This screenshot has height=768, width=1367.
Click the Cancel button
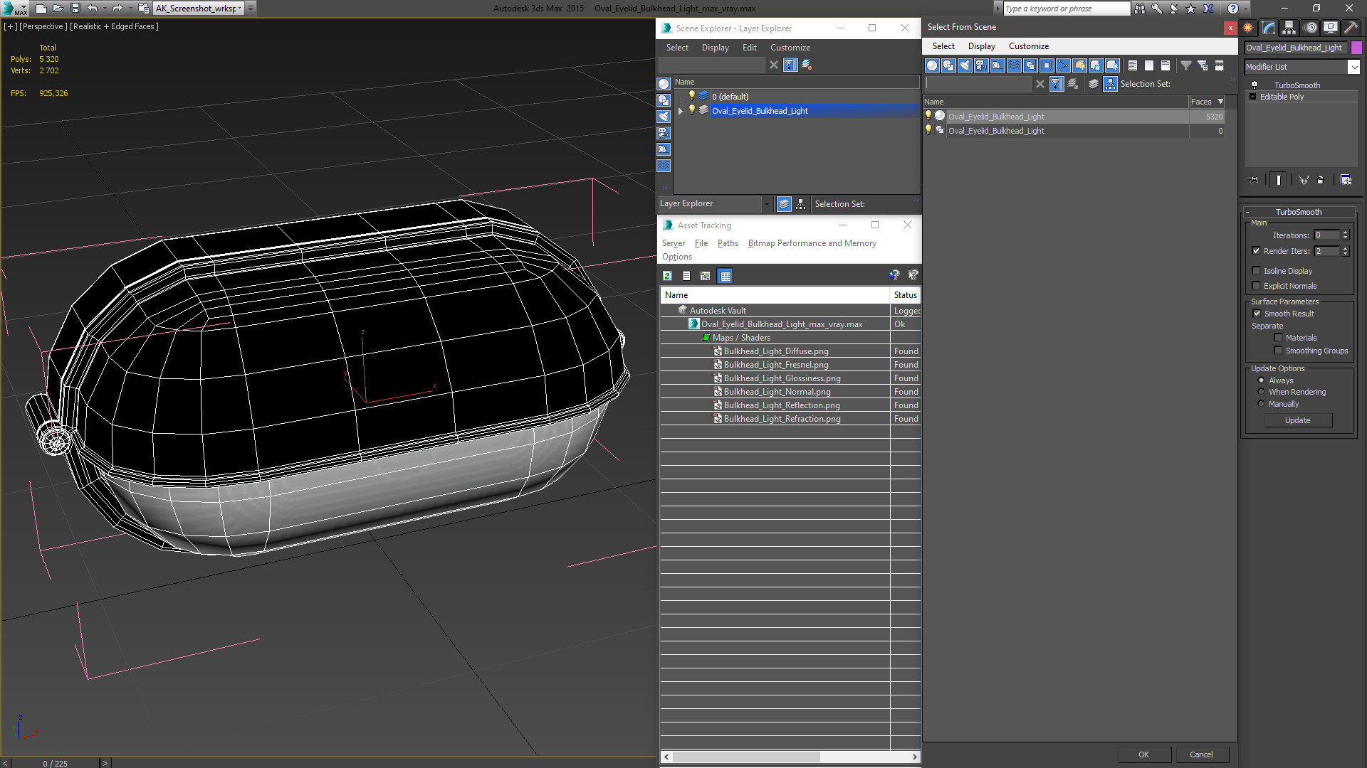point(1200,754)
